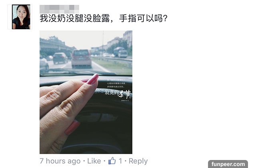
Task: Click the funpeer.com watermark
Action: pos(228,164)
